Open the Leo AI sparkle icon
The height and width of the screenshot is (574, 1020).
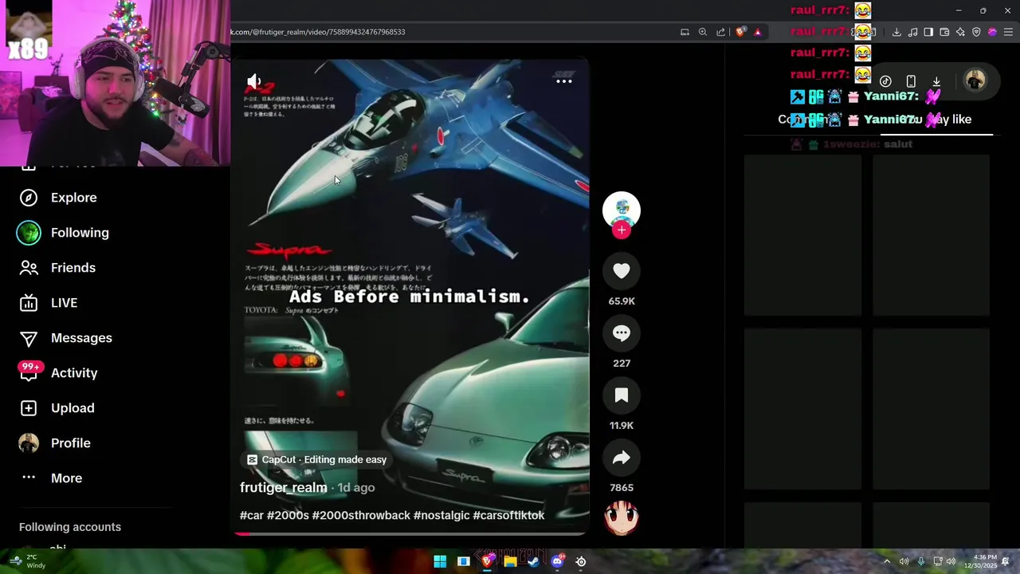click(x=960, y=32)
